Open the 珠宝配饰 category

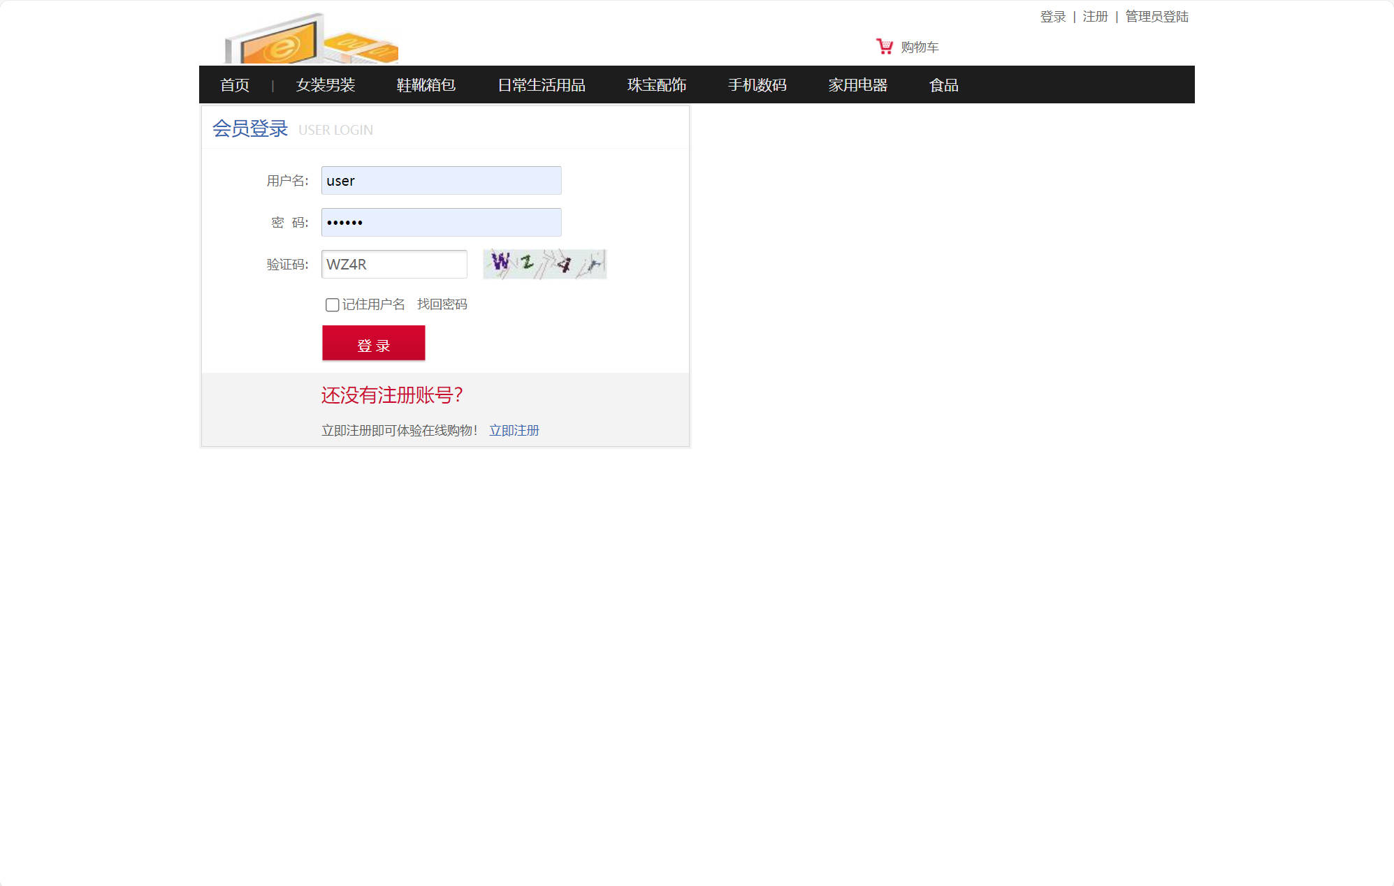[655, 84]
